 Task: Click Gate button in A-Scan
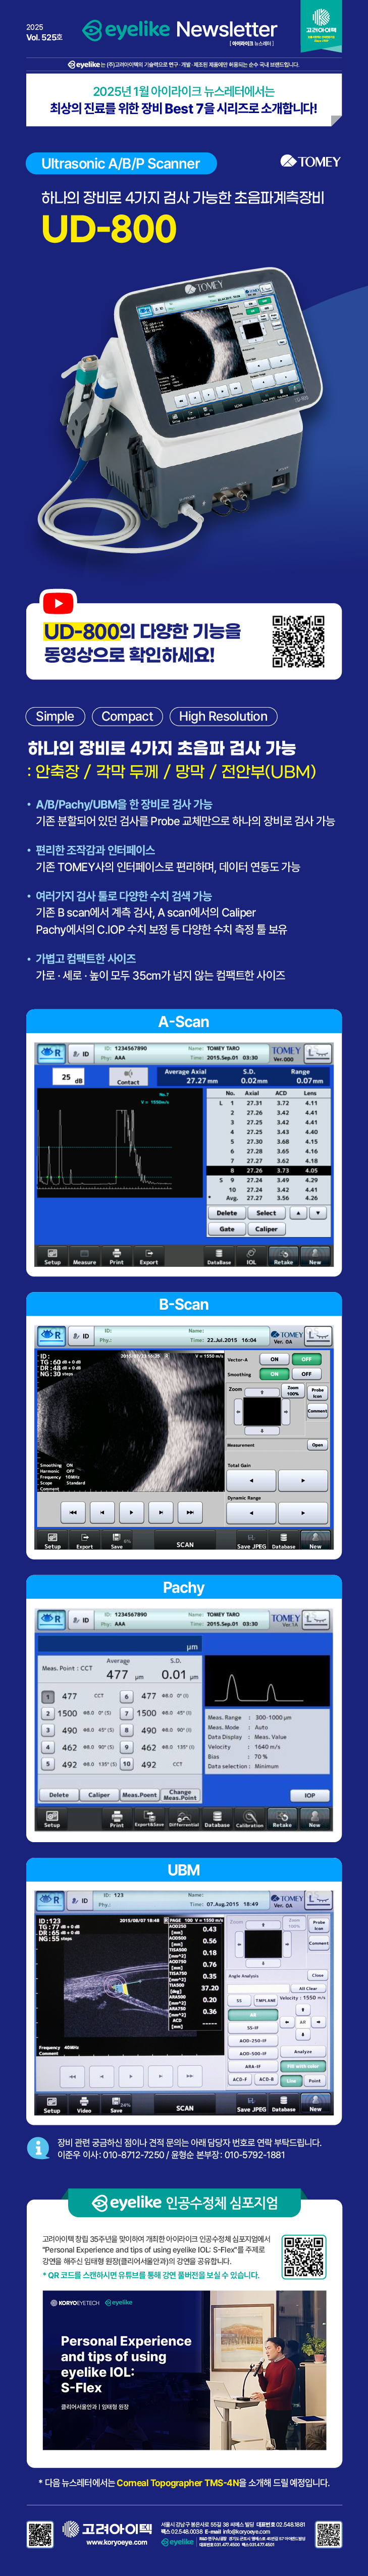pyautogui.click(x=227, y=1228)
